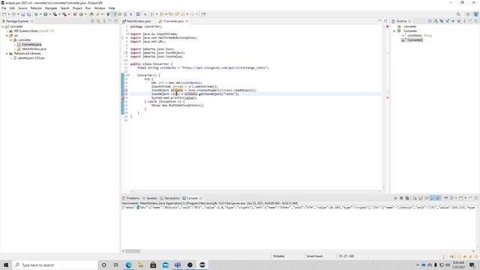Toggle Pin Console in Console toolbar

point(445,198)
